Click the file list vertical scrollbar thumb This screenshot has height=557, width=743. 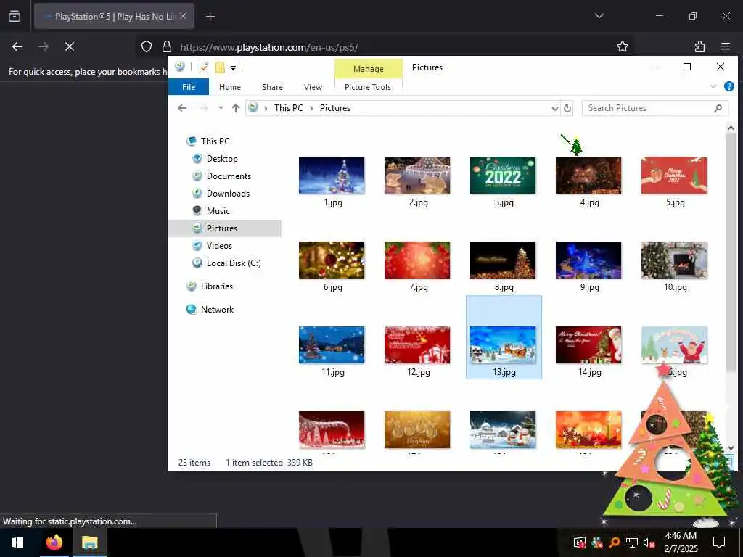730,251
